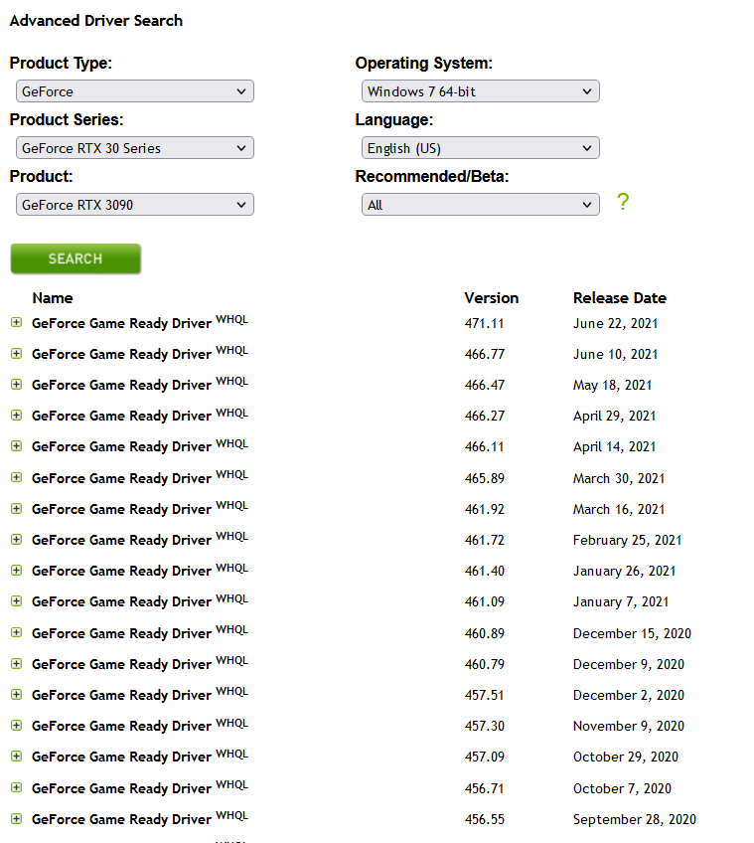Open the Language dropdown showing English (US)

pos(481,148)
